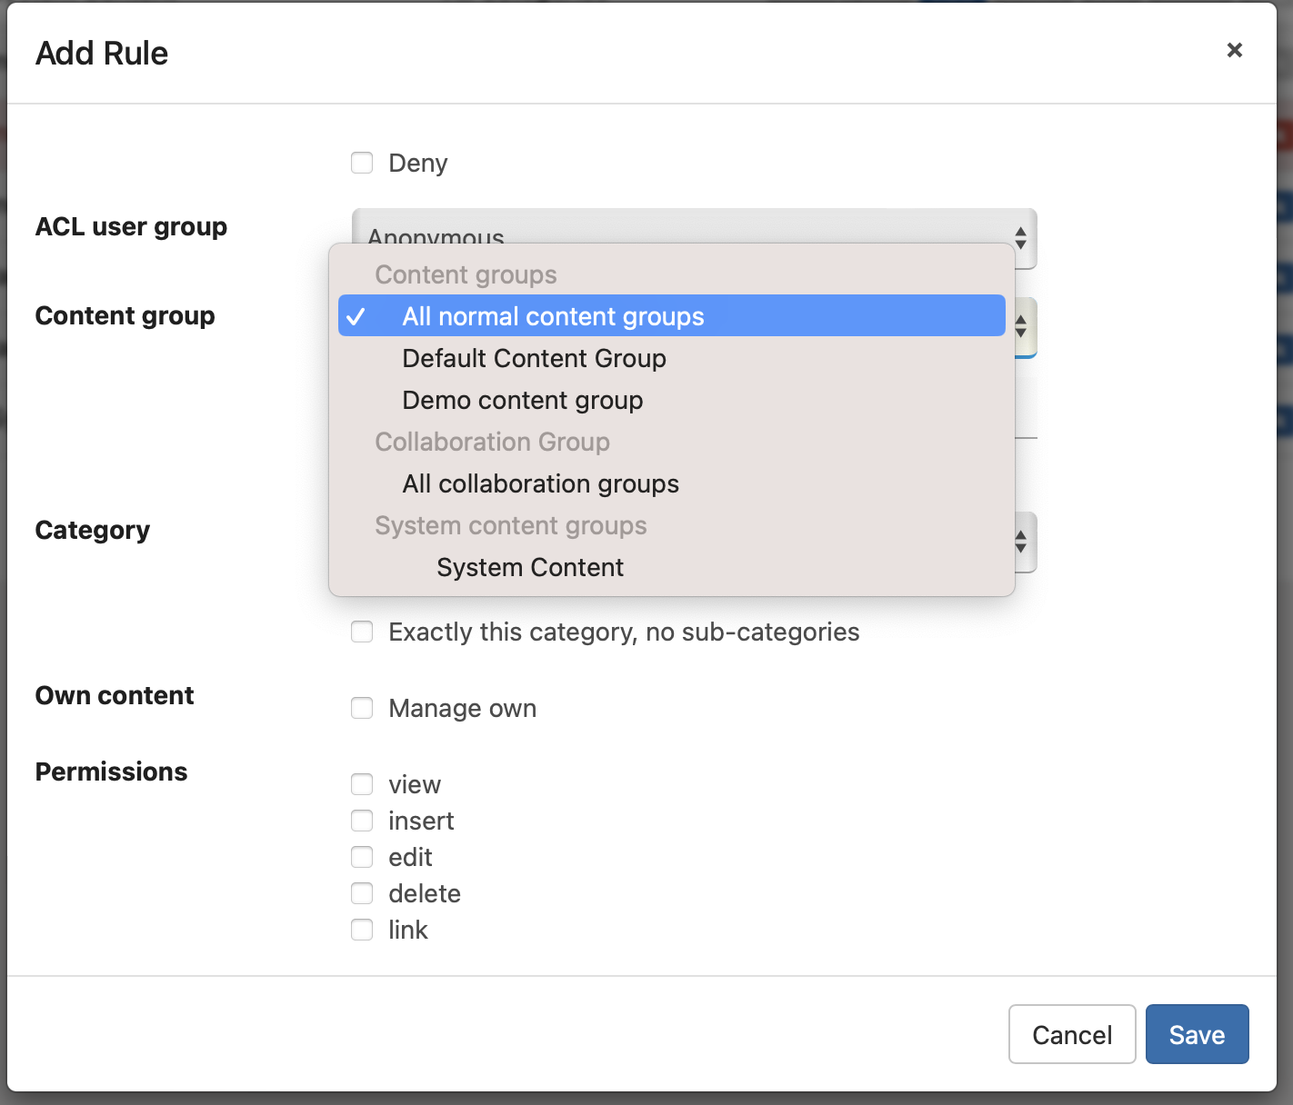
Task: Click the Content group dropdown arrows
Action: [x=1021, y=325]
